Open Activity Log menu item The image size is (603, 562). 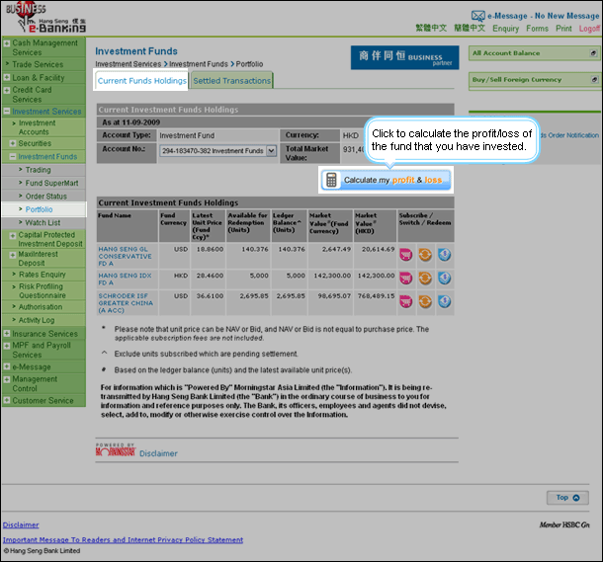pyautogui.click(x=37, y=320)
